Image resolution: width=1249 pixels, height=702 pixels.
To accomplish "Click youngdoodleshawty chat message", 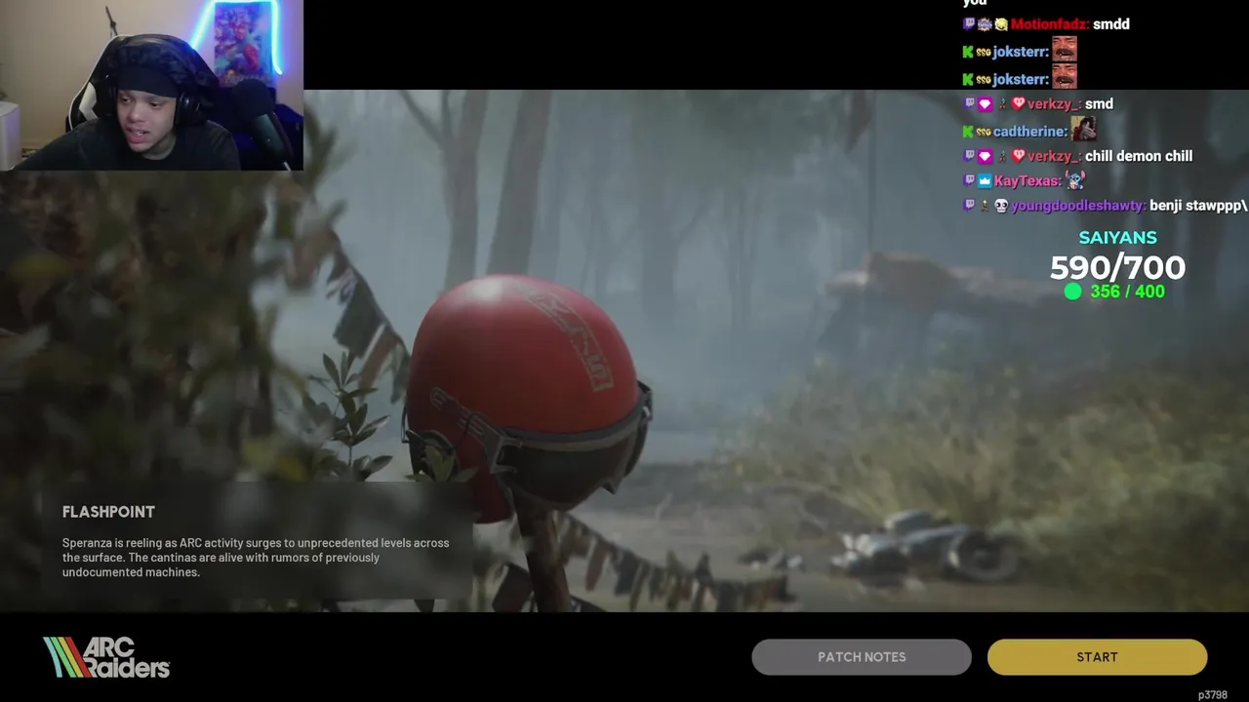I will (x=1105, y=206).
